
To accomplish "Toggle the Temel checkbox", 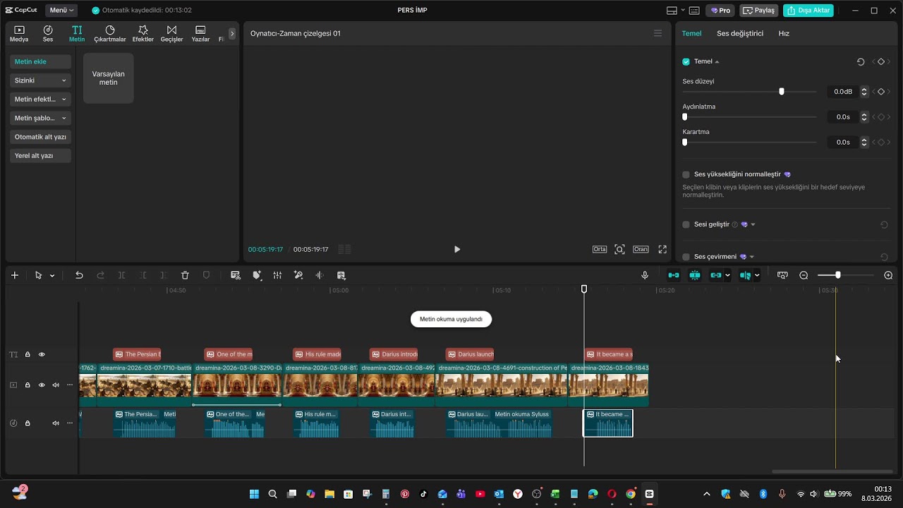I will (x=686, y=61).
